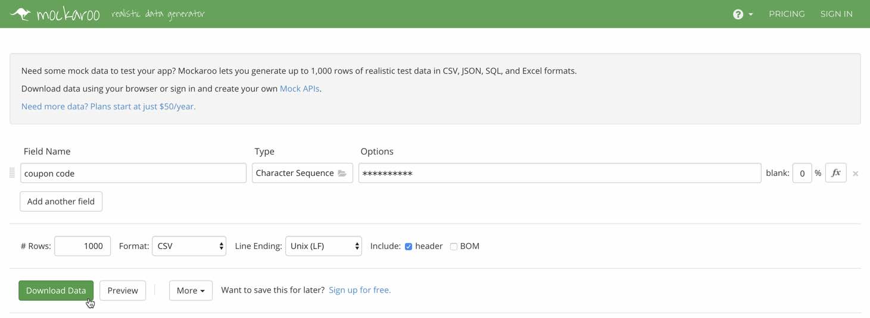Toggle the header checkbox
The height and width of the screenshot is (318, 870).
coord(409,246)
